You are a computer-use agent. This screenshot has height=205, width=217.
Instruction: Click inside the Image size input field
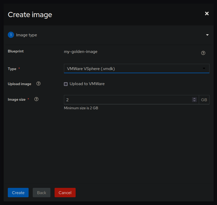[x=117, y=99]
